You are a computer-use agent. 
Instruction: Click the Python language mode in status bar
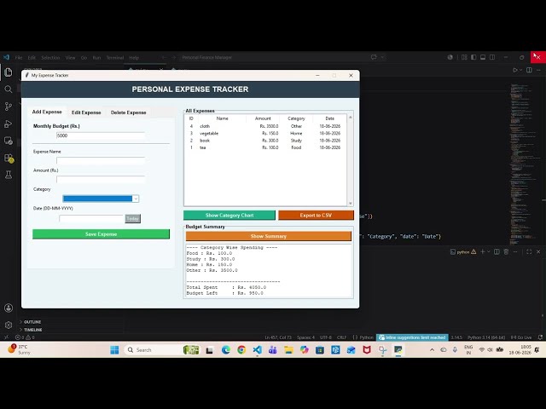[366, 337]
